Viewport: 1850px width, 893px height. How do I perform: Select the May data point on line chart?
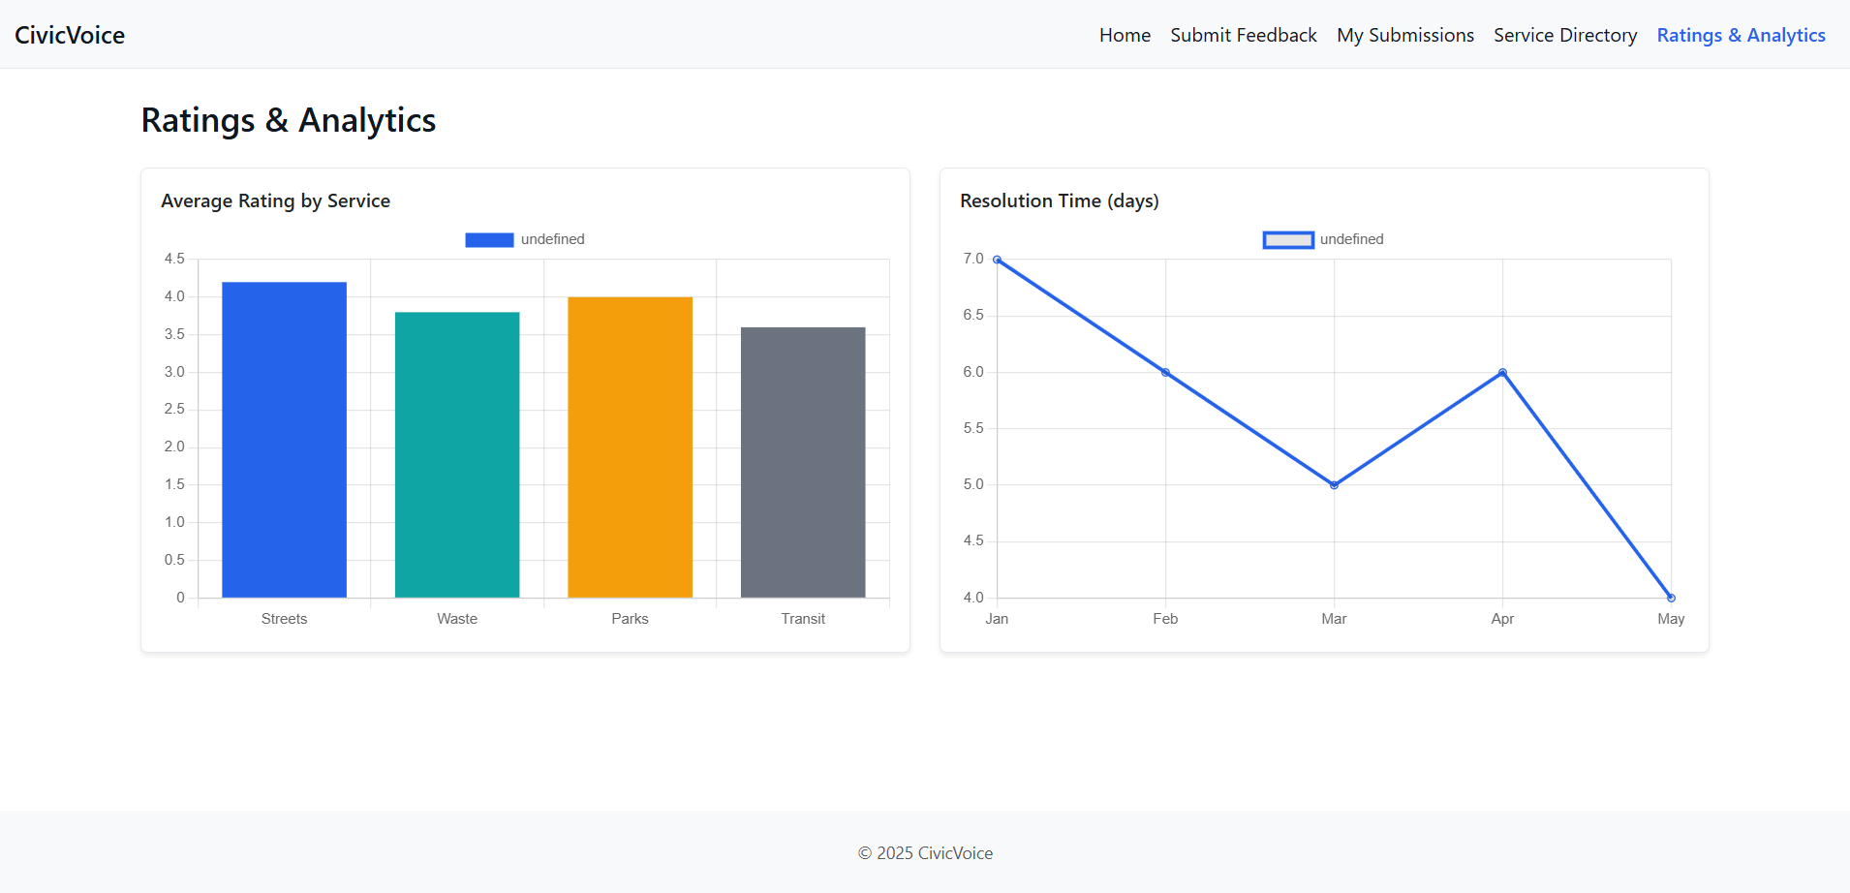click(1671, 598)
